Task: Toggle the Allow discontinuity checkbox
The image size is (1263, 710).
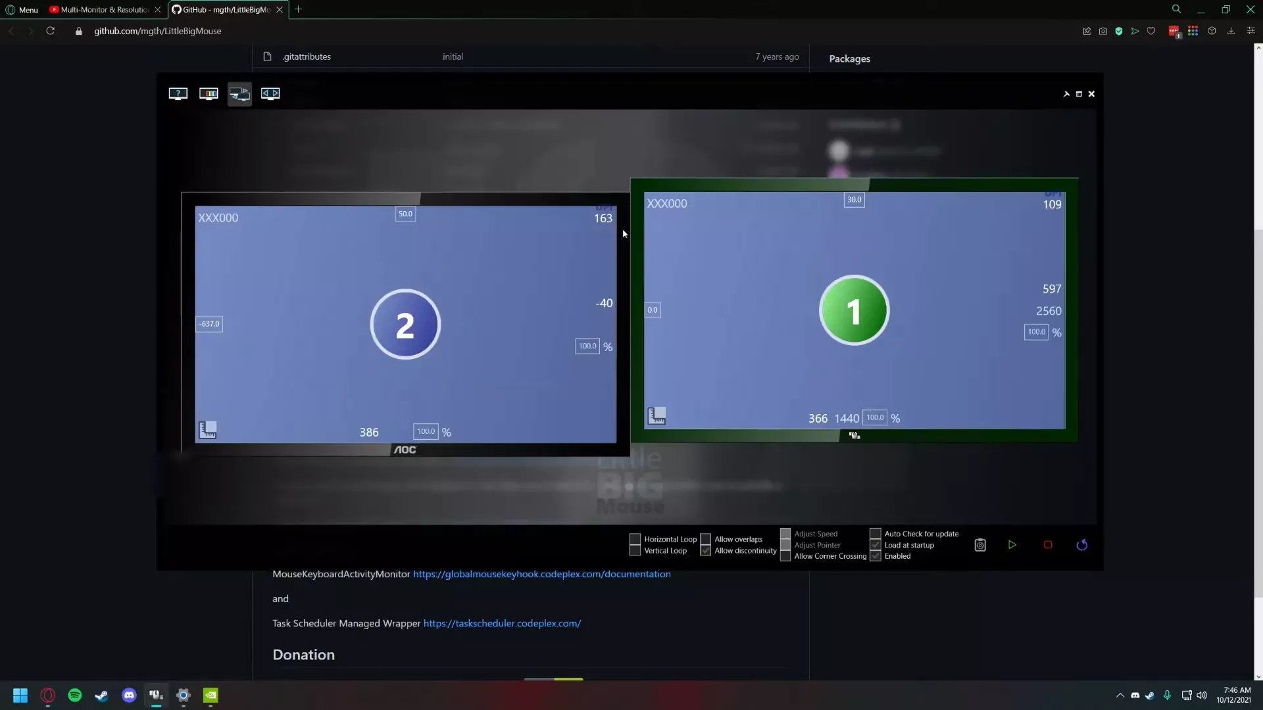Action: pos(706,551)
